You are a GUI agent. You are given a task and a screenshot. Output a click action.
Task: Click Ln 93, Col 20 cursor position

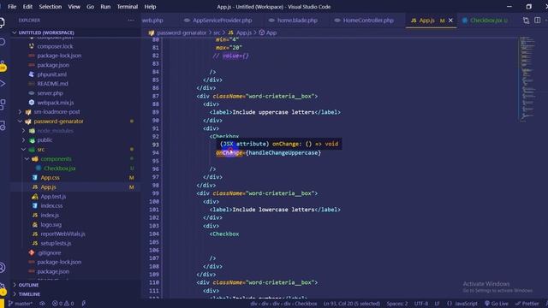pyautogui.click(x=352, y=304)
